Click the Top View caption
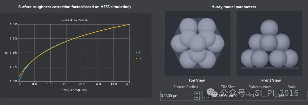 coord(196,80)
